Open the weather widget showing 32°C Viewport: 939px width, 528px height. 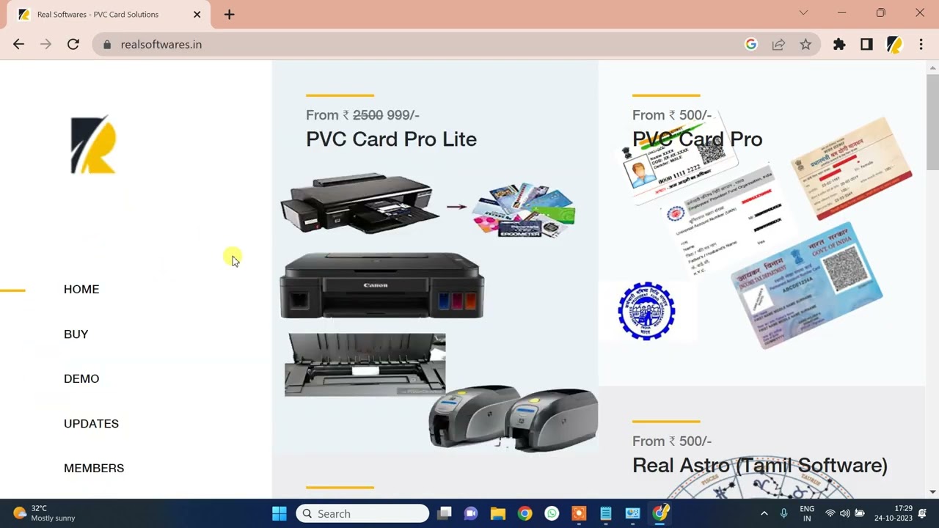44,513
